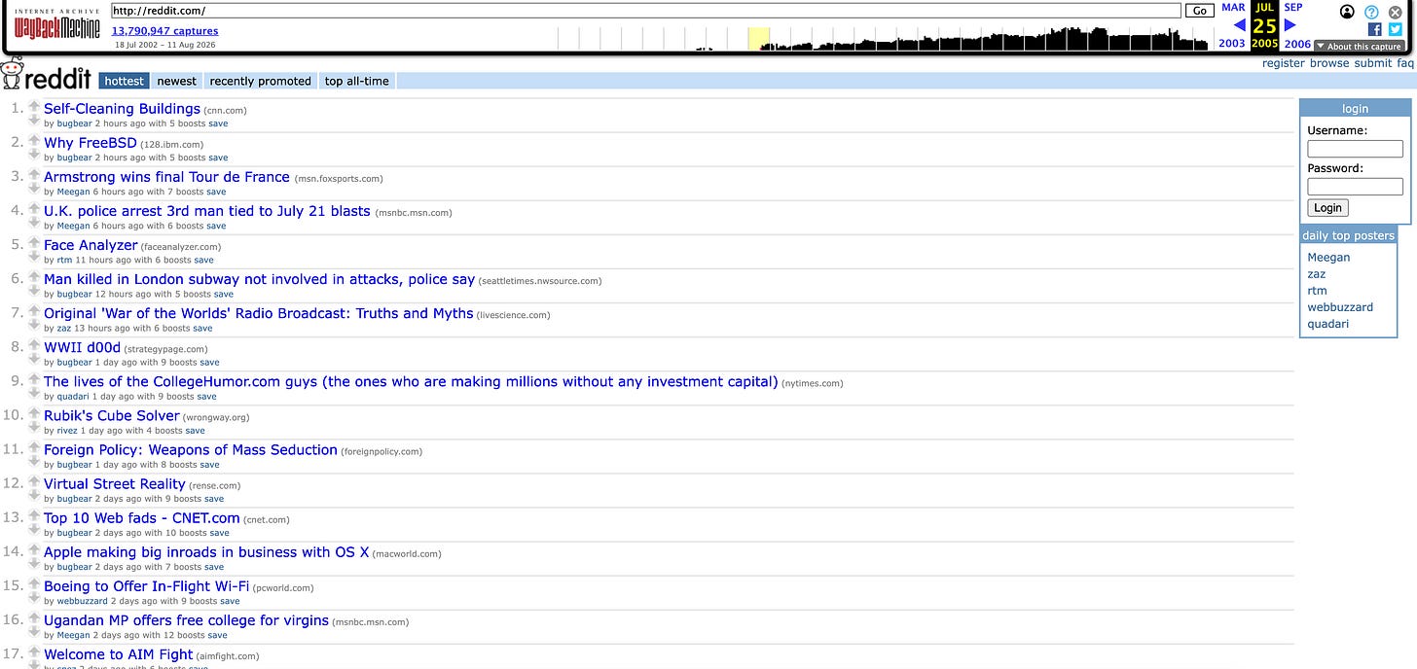This screenshot has width=1417, height=669.
Task: Go to previous capture with left arrow
Action: coord(1239,25)
